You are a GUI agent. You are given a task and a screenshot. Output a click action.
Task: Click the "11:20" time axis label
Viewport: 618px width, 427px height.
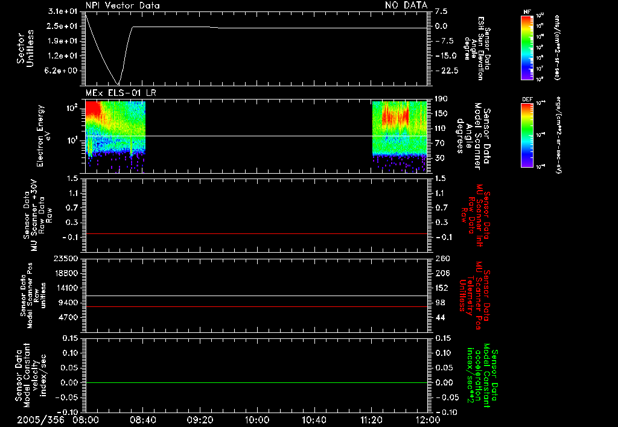click(371, 420)
